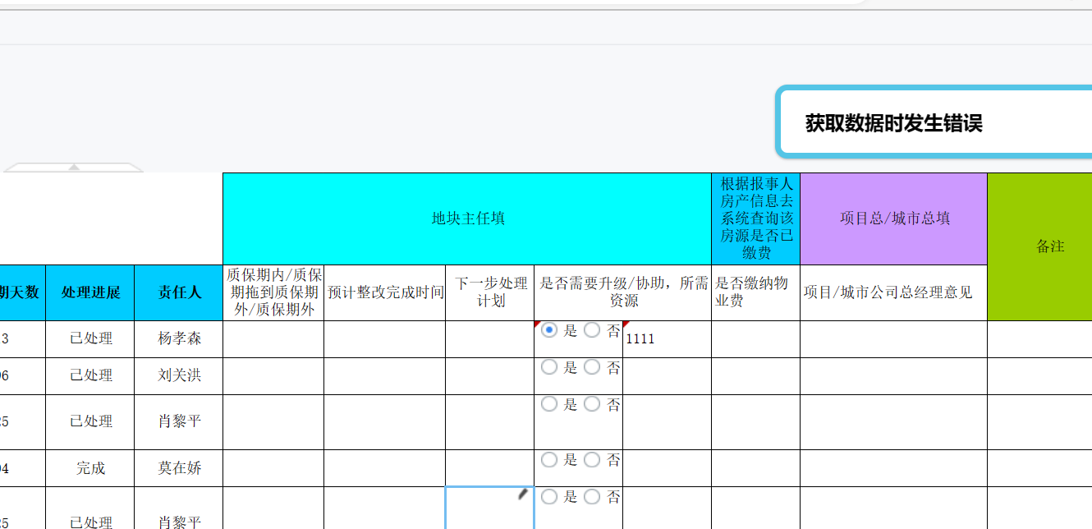The width and height of the screenshot is (1092, 529).
Task: Click 质保期 cell in 刘关洪 row
Action: click(273, 376)
